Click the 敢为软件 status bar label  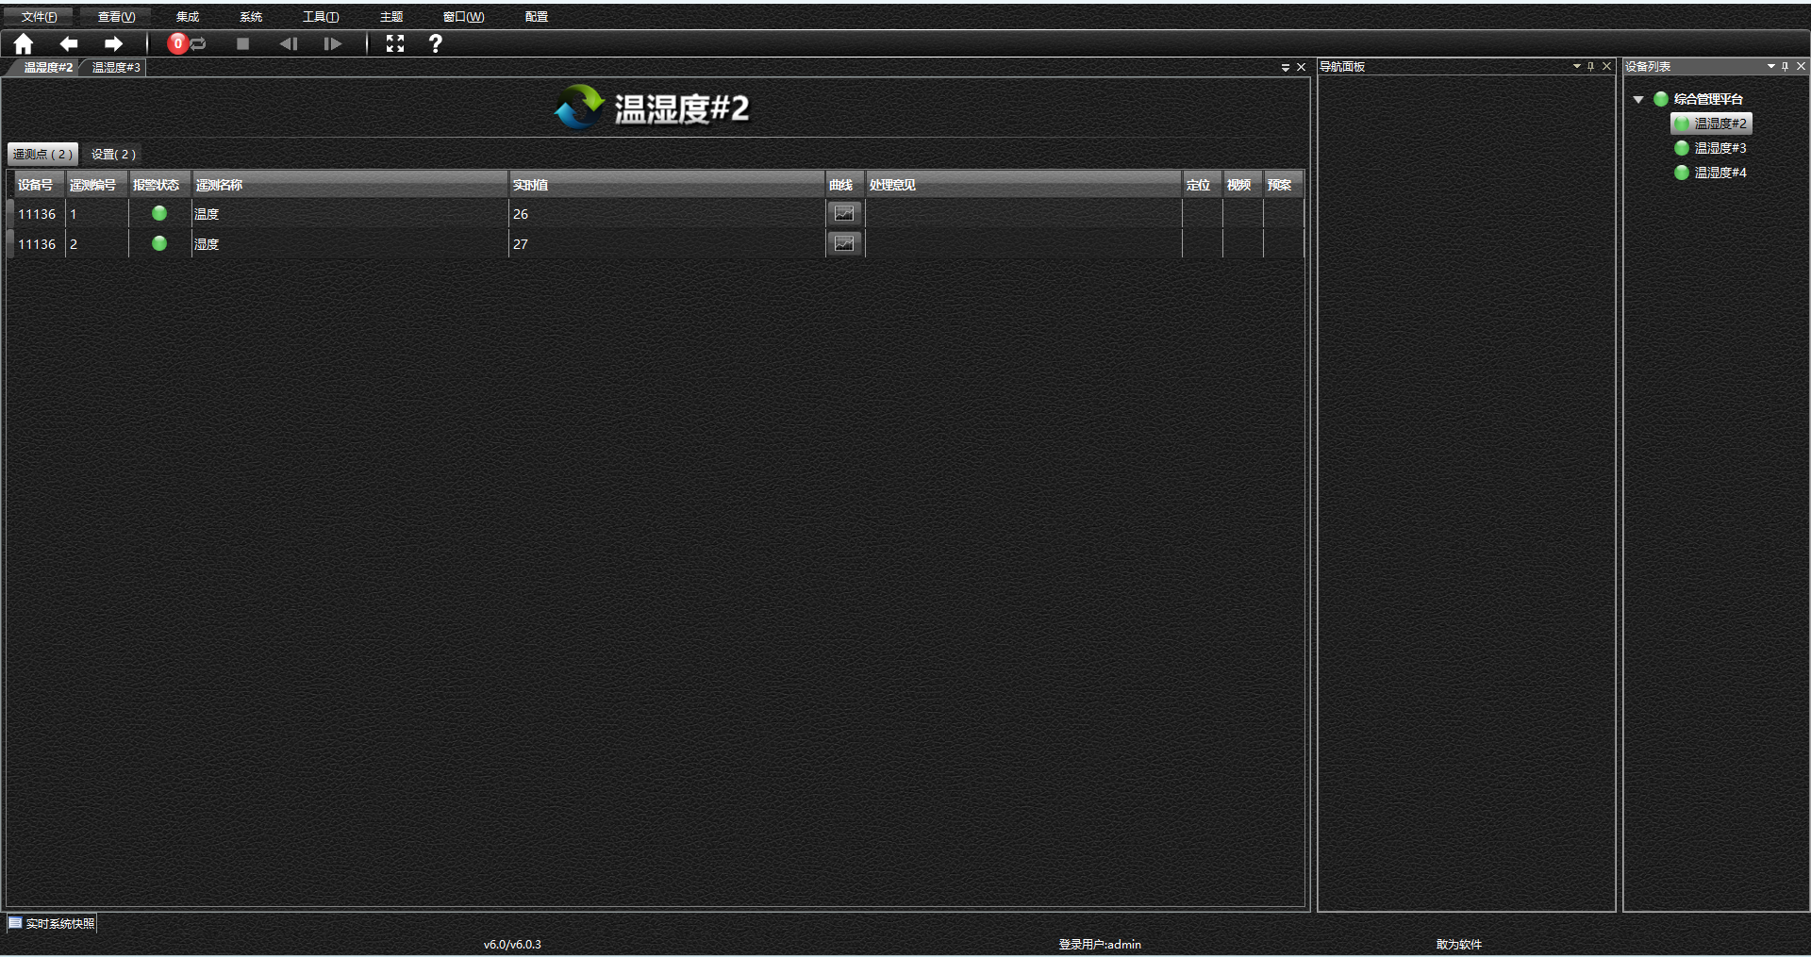click(x=1459, y=944)
